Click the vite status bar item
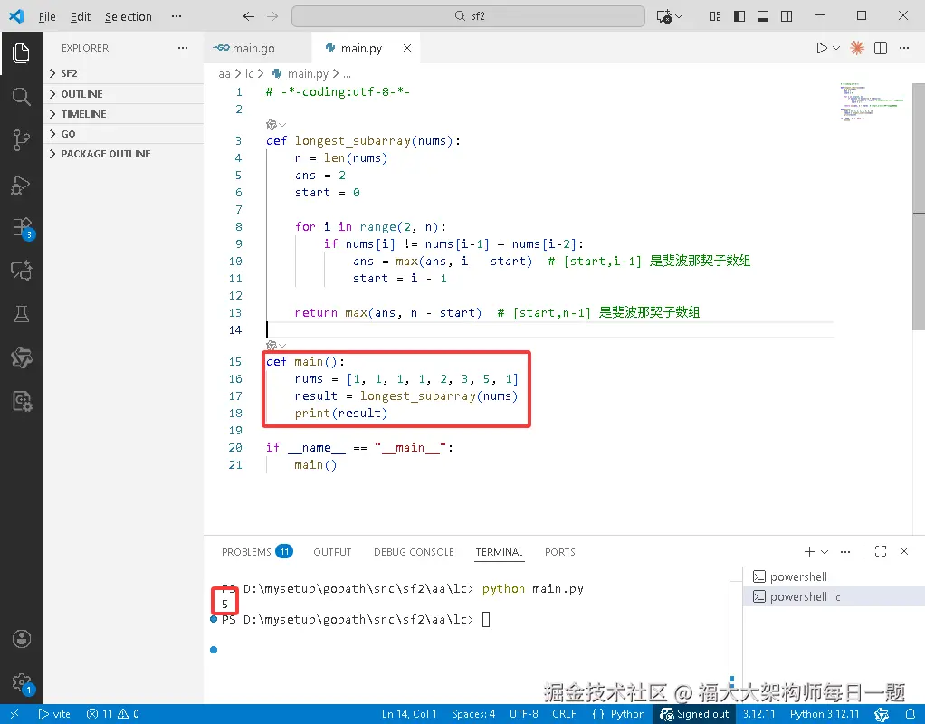The width and height of the screenshot is (925, 724). tap(54, 714)
